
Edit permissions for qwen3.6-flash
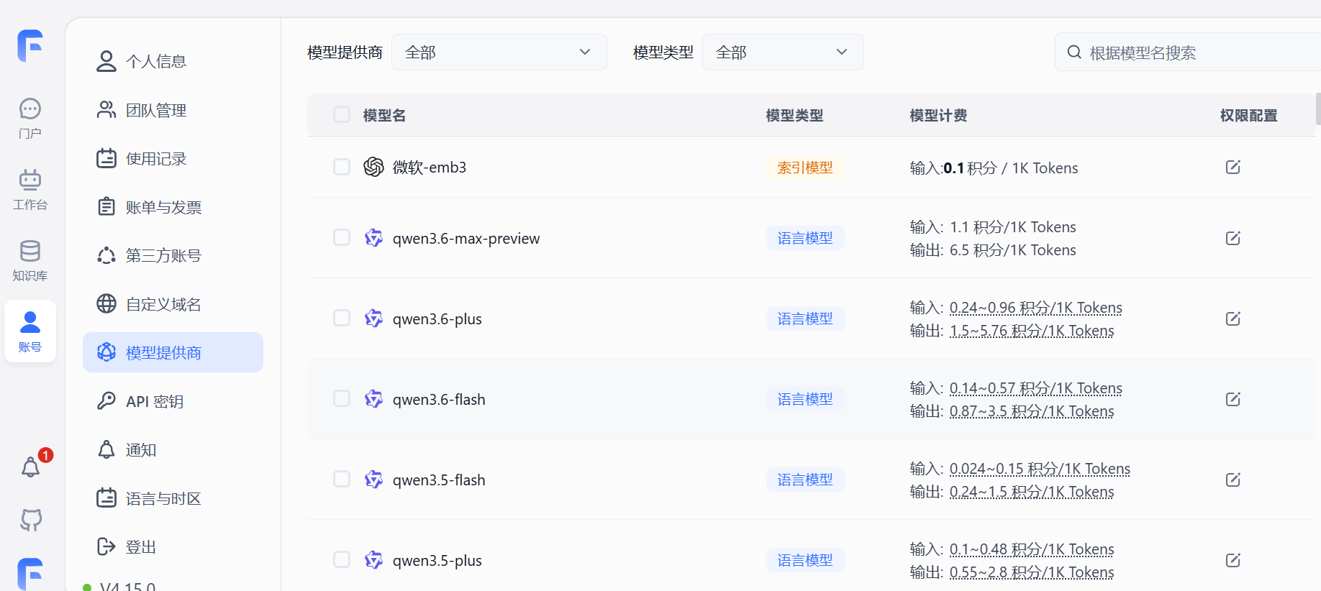pos(1233,399)
